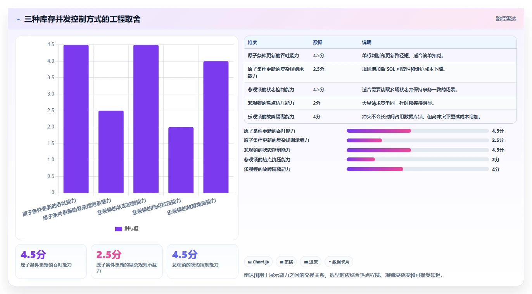The height and width of the screenshot is (294, 532).
Task: Select the 乐观锁的故障隔离能力 bar in the chart
Action: [x=216, y=127]
